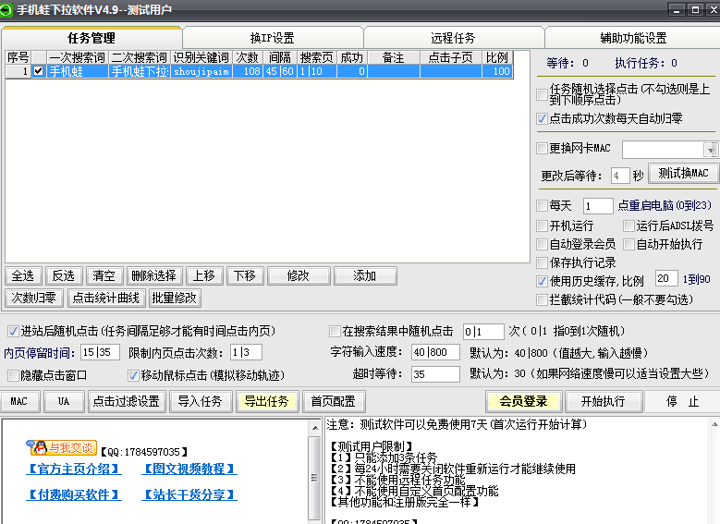The image size is (720, 524).
Task: Open the 辅助功能设置 tab
Action: pyautogui.click(x=632, y=38)
